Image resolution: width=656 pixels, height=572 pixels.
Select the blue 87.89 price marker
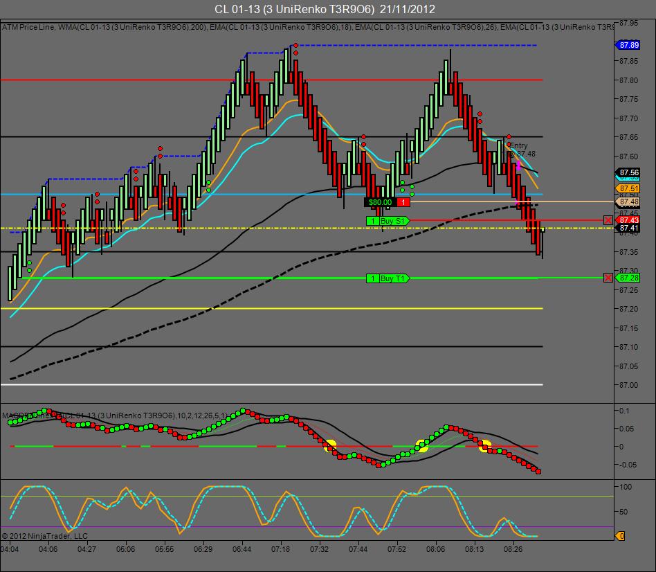click(628, 45)
